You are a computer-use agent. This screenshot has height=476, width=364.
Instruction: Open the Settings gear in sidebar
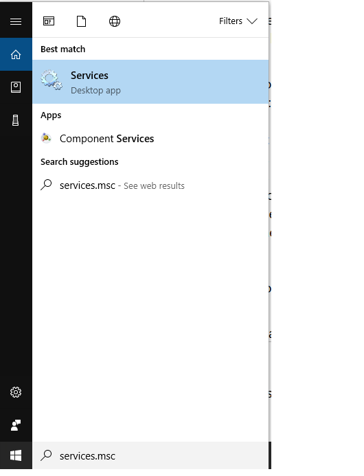16,392
